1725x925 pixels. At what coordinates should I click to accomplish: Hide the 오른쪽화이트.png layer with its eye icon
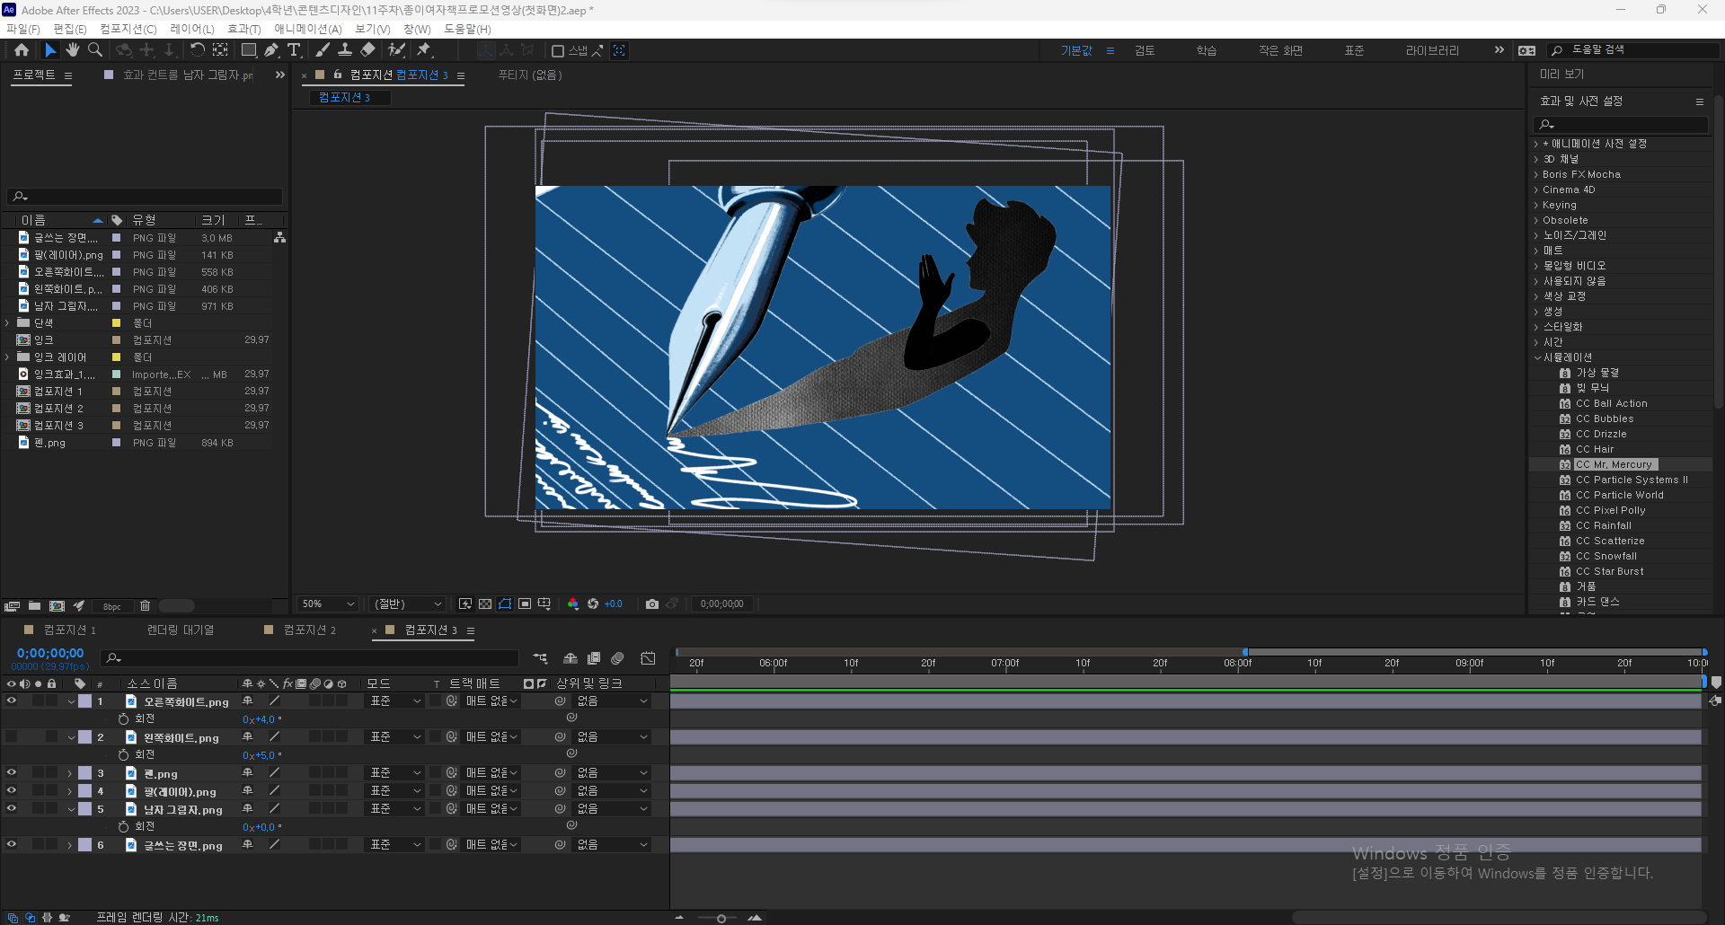[x=12, y=701]
